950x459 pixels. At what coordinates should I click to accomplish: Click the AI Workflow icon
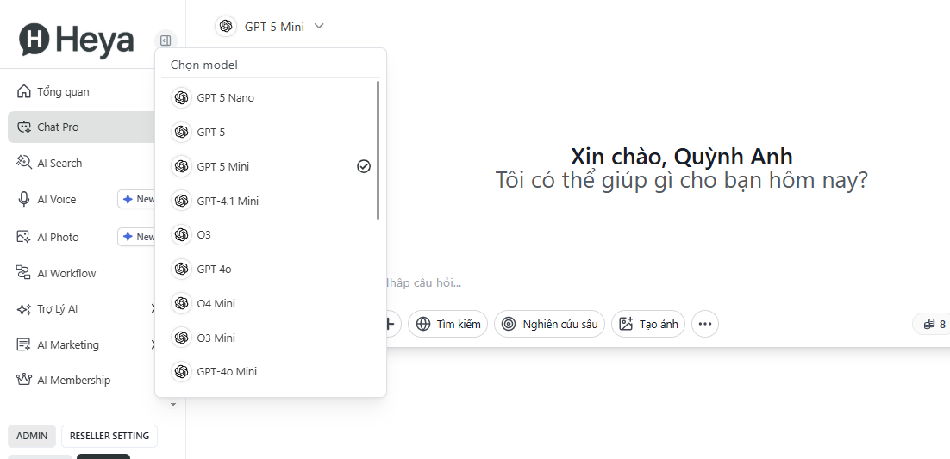tap(23, 273)
